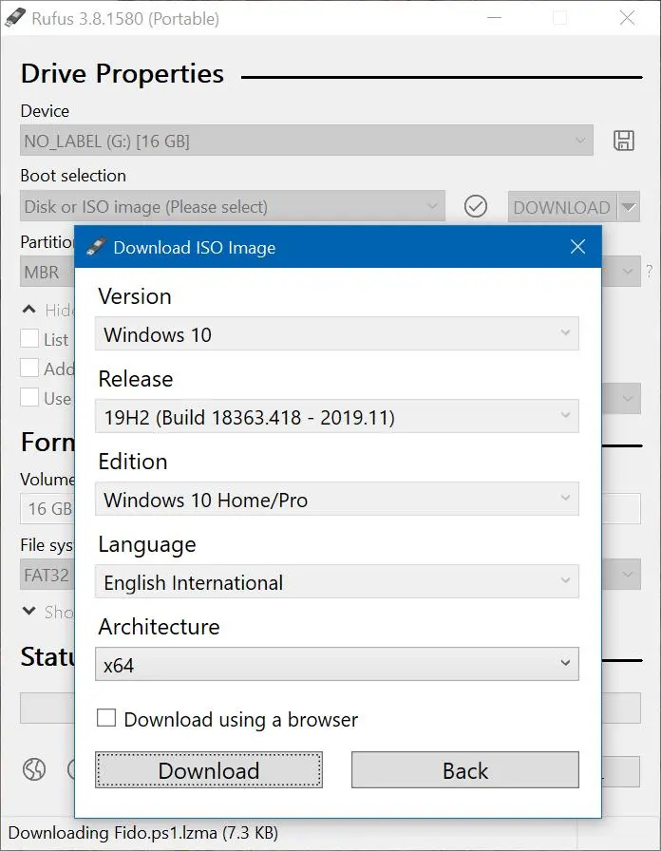The width and height of the screenshot is (661, 851).
Task: Open the Language dropdown showing English International
Action: coord(336,581)
